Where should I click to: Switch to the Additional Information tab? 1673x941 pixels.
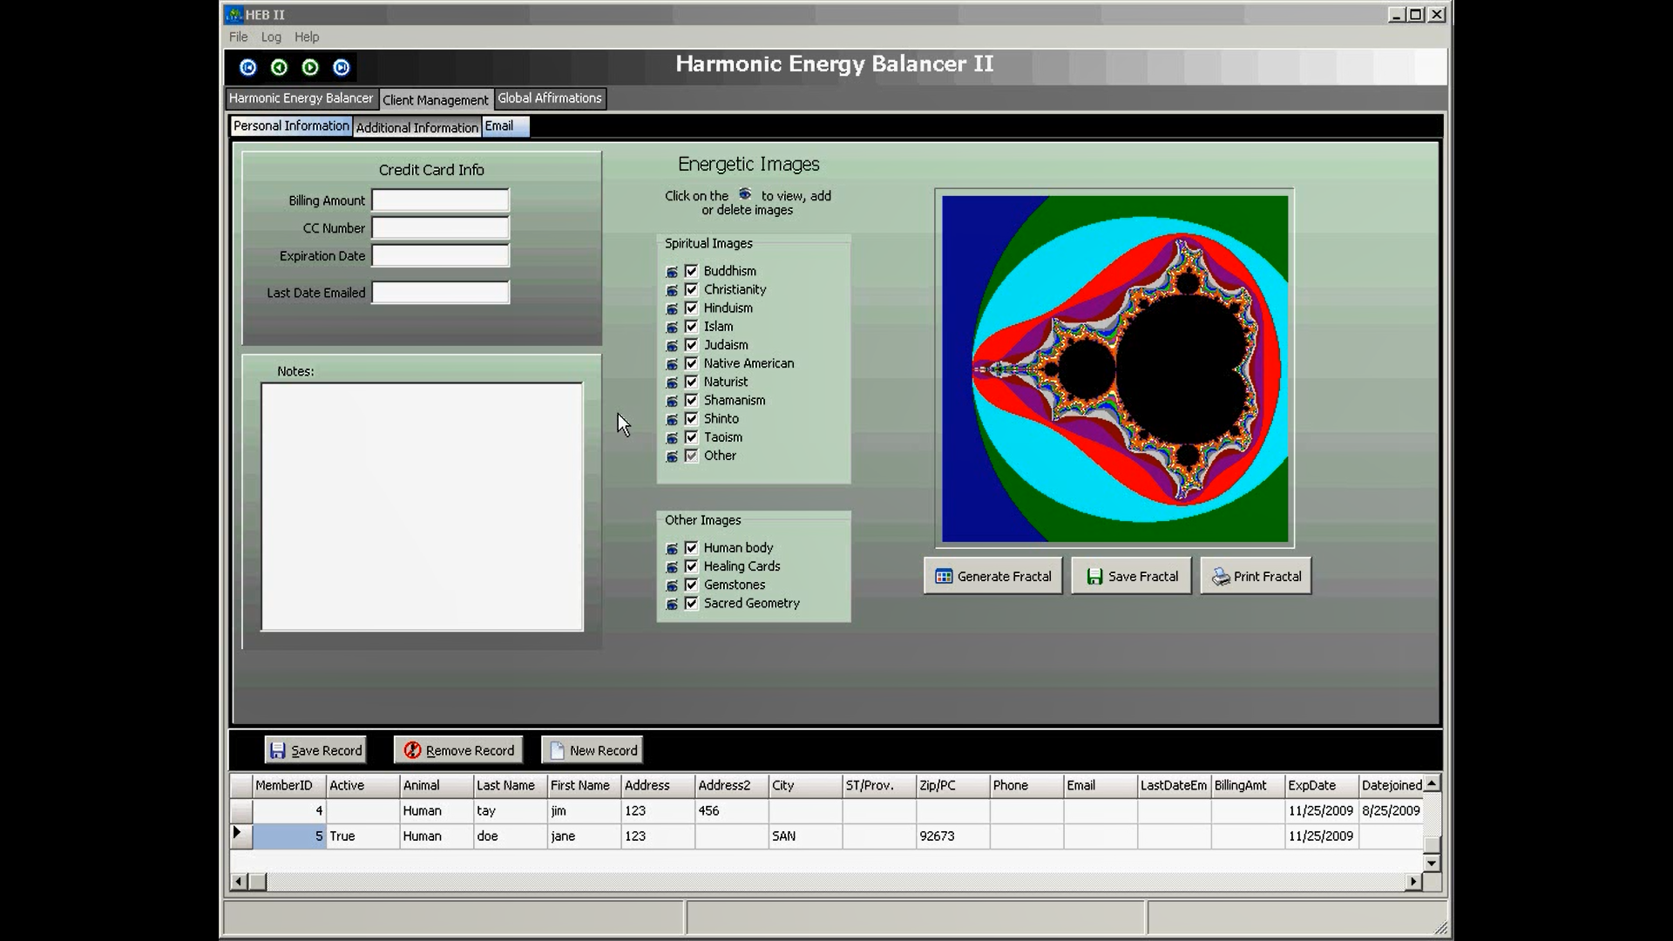(x=417, y=127)
